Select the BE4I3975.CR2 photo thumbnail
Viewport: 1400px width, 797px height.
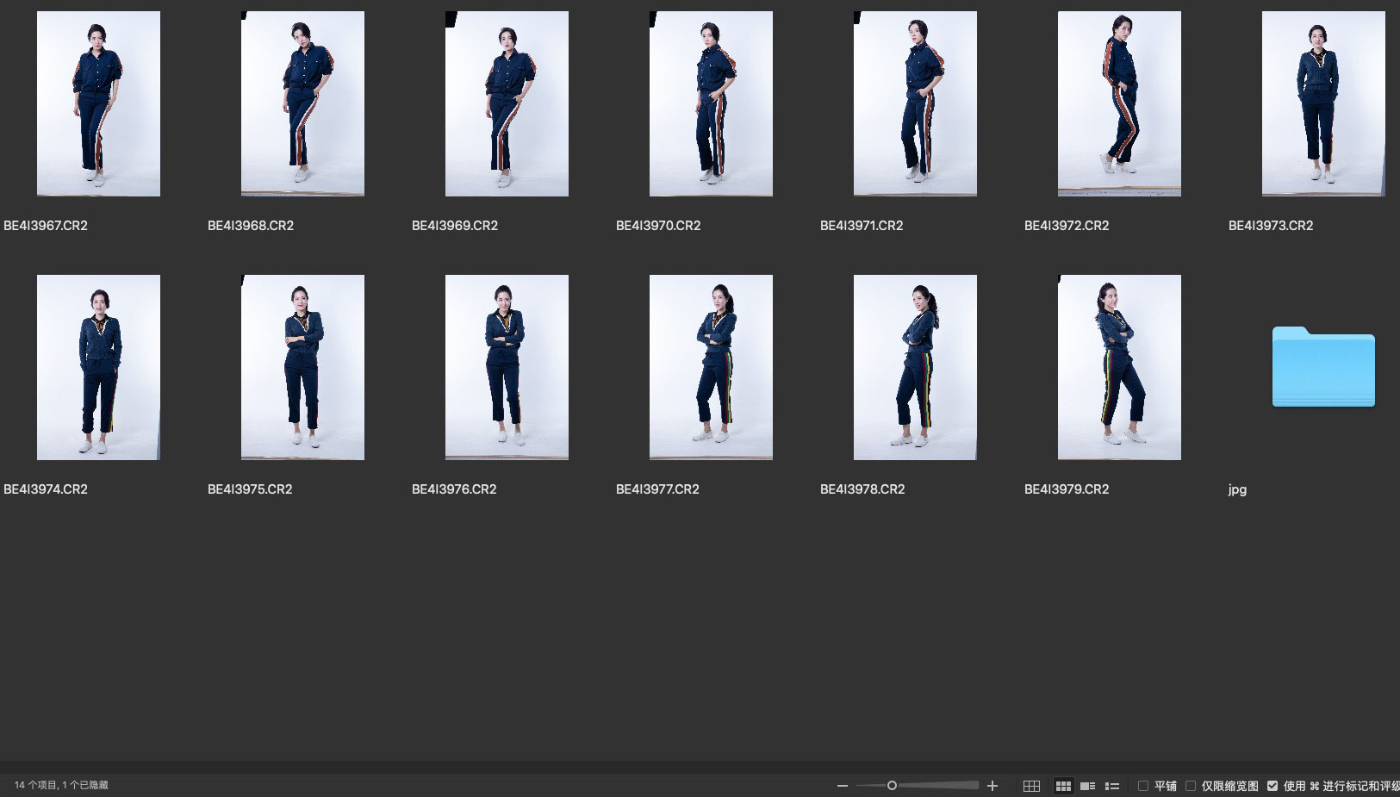pyautogui.click(x=302, y=367)
